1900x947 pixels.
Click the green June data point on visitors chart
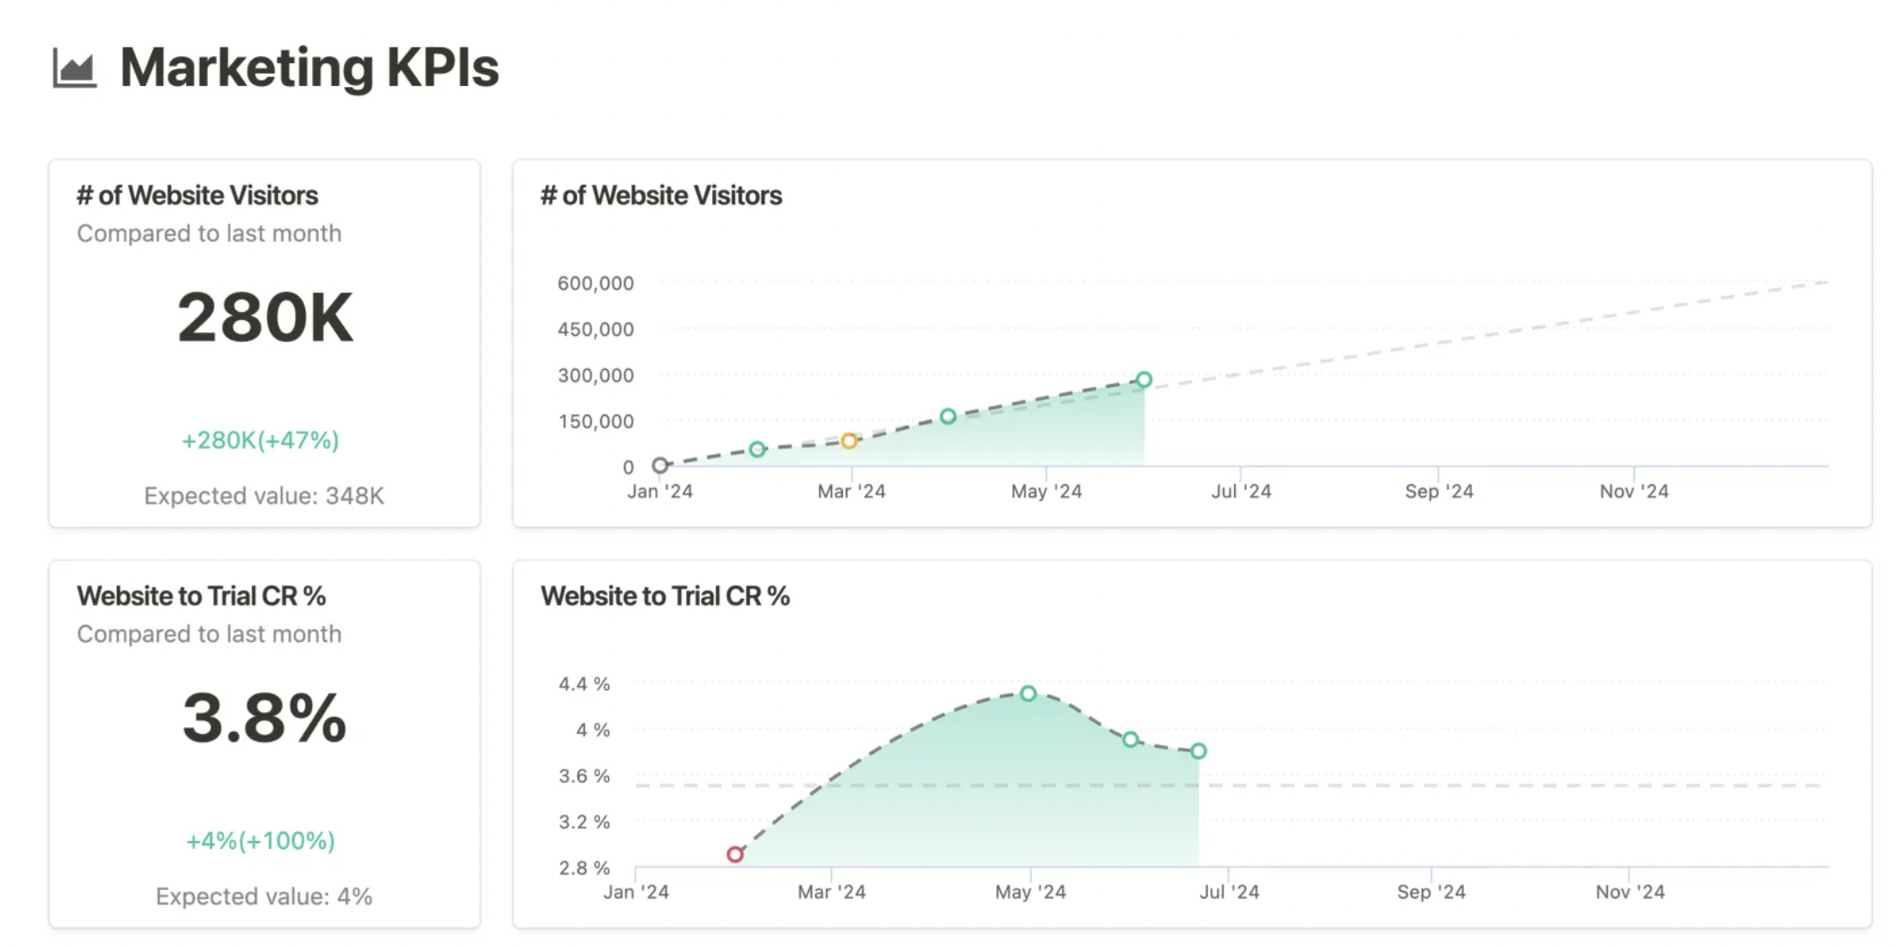click(1143, 380)
